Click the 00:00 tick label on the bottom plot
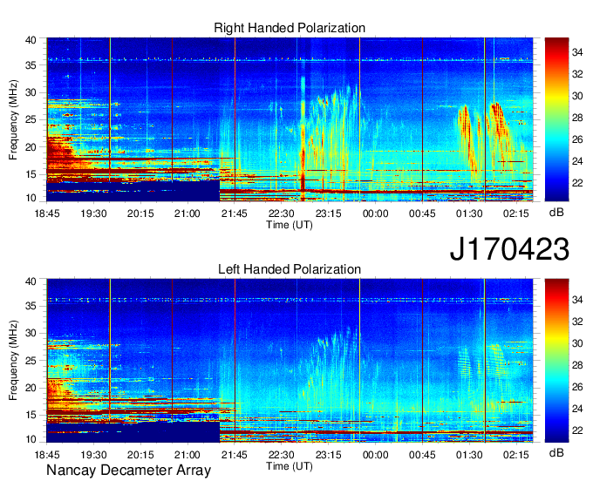Screen dimensions: 593x481 point(375,455)
